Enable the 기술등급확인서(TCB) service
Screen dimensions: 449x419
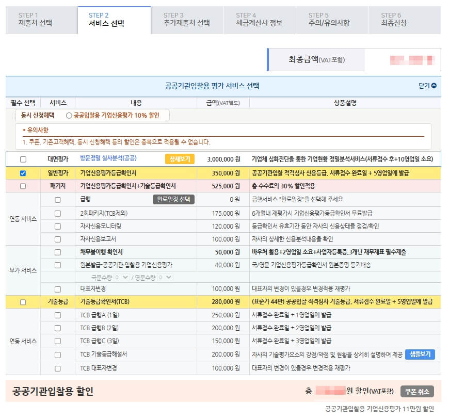[22, 302]
